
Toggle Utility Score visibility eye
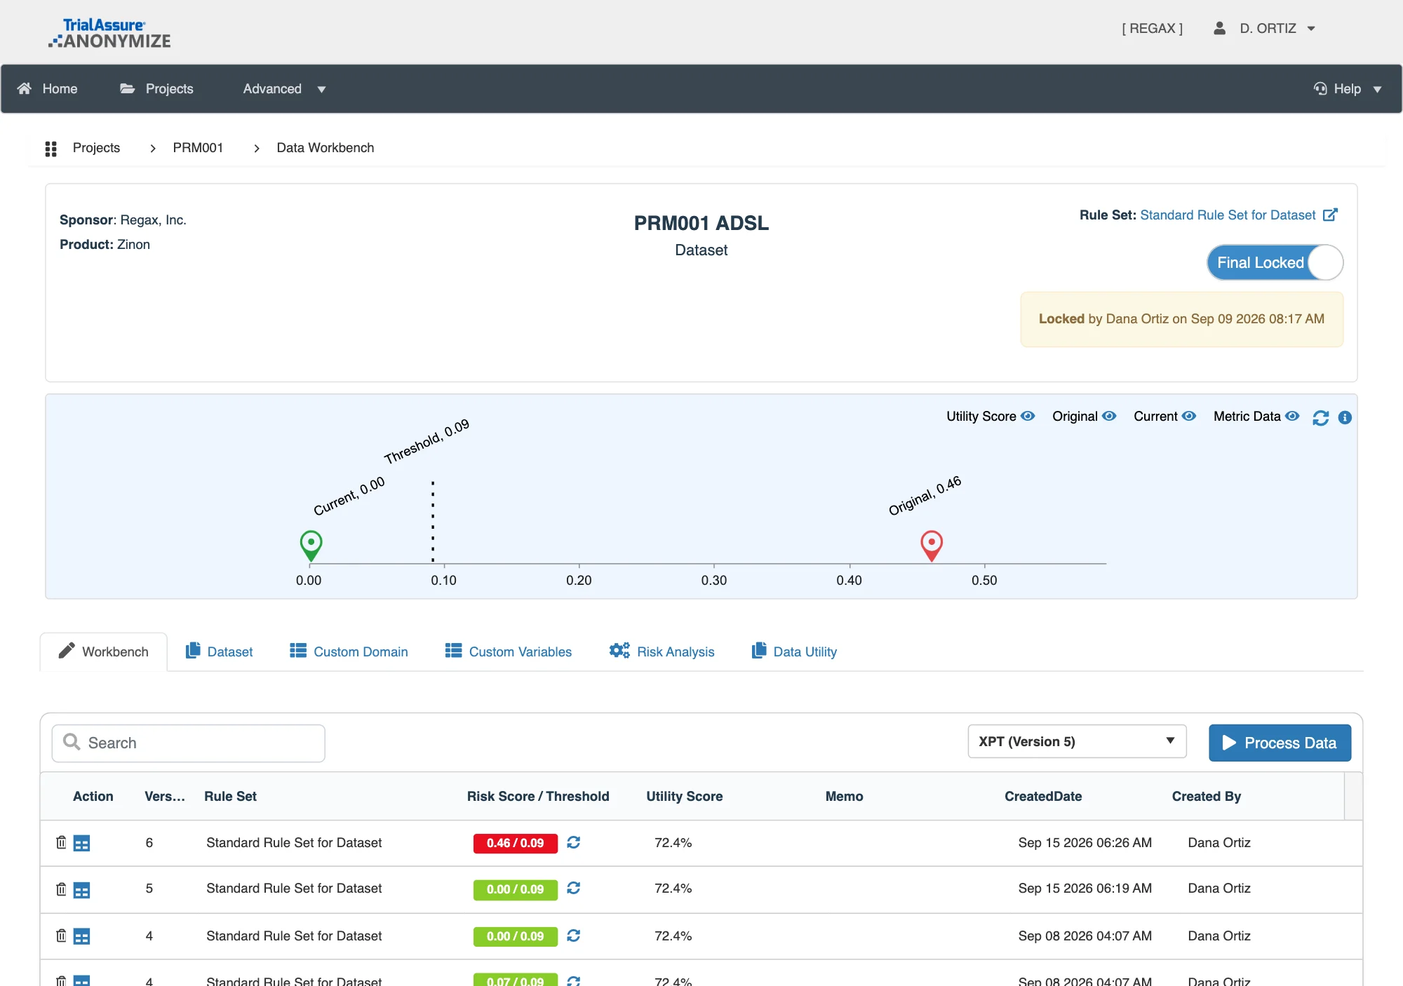coord(1028,416)
